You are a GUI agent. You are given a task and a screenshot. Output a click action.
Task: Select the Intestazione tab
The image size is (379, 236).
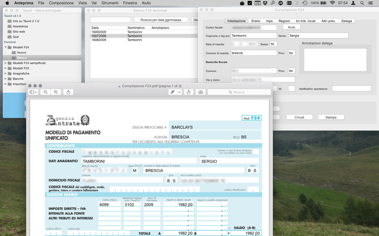pyautogui.click(x=236, y=21)
